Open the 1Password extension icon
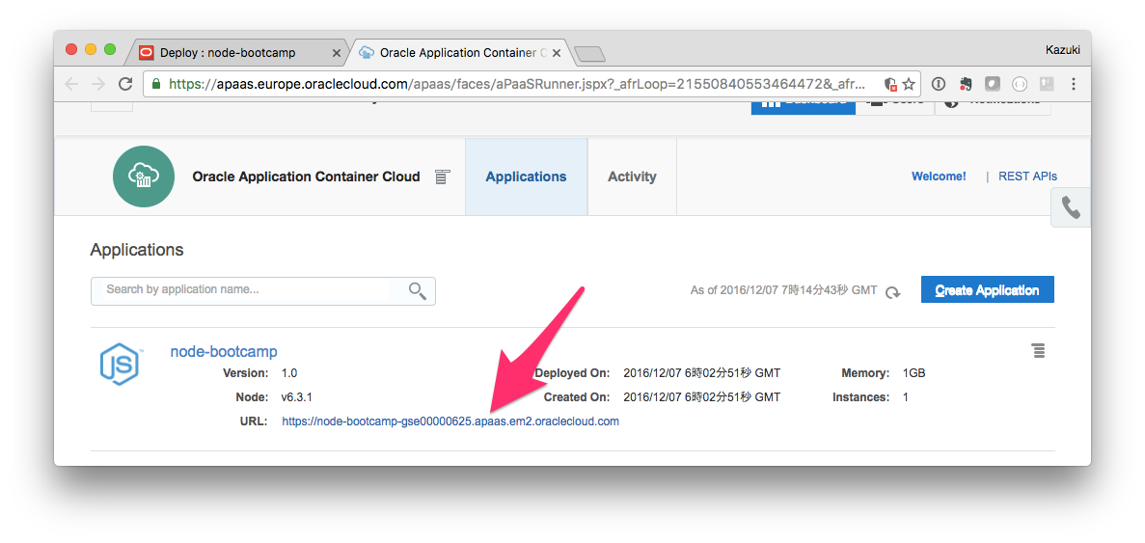The width and height of the screenshot is (1145, 543). point(940,84)
